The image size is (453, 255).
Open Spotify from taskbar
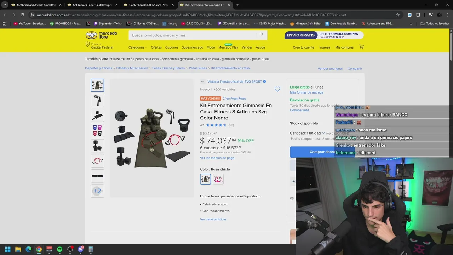tap(59, 249)
